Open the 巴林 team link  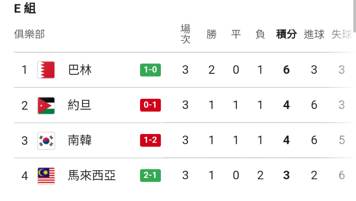point(80,70)
